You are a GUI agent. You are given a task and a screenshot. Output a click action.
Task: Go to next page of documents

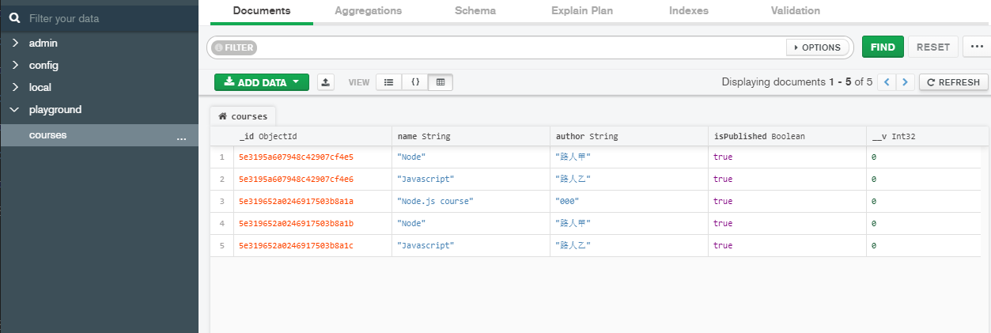tap(906, 82)
